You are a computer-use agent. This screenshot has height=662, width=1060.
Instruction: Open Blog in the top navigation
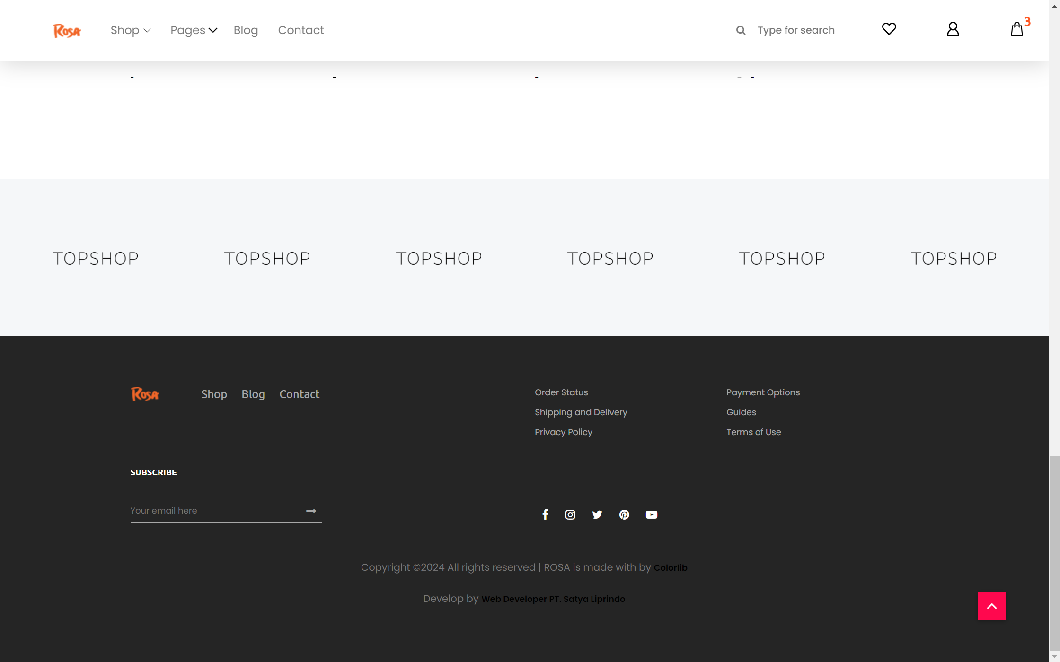click(246, 30)
